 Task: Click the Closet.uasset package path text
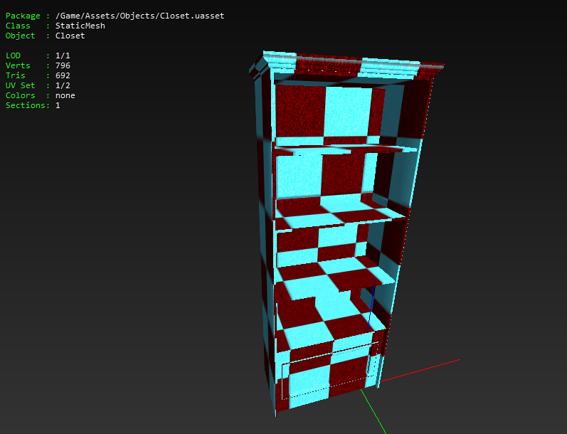click(139, 16)
